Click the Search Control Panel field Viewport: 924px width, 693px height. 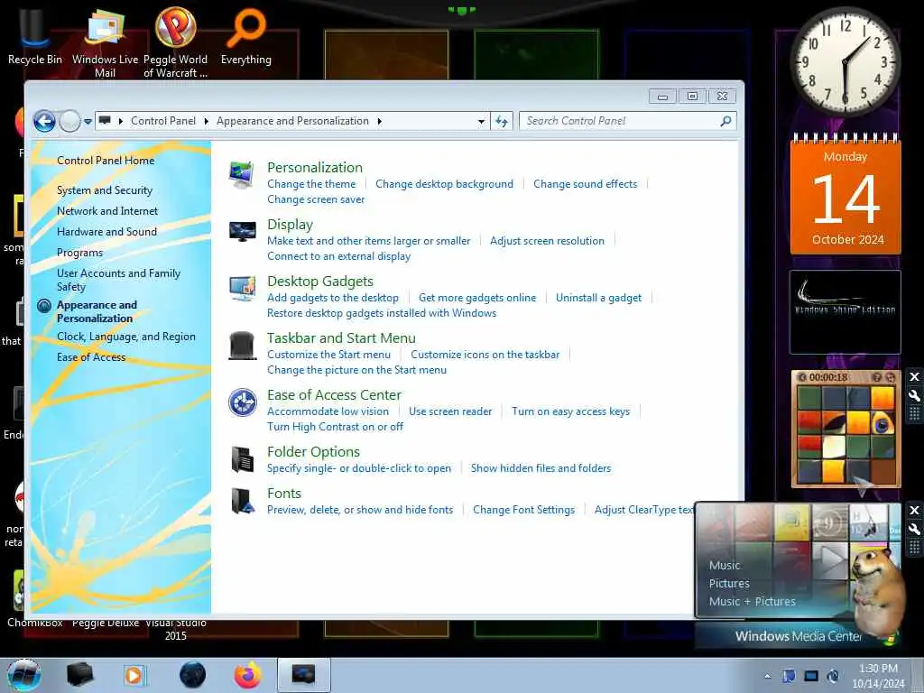[x=619, y=121]
